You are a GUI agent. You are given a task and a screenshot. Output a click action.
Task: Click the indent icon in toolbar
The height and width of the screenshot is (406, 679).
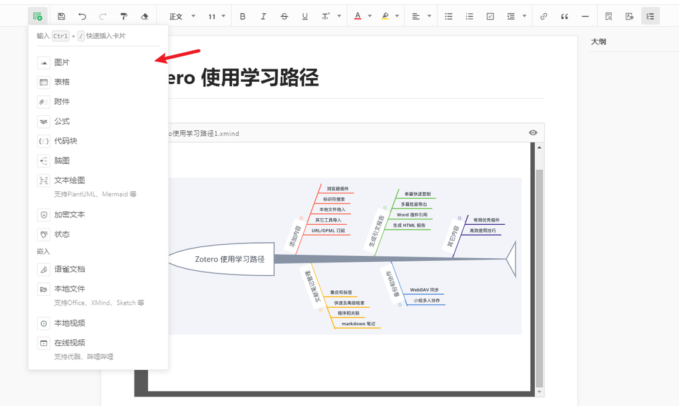coord(511,16)
